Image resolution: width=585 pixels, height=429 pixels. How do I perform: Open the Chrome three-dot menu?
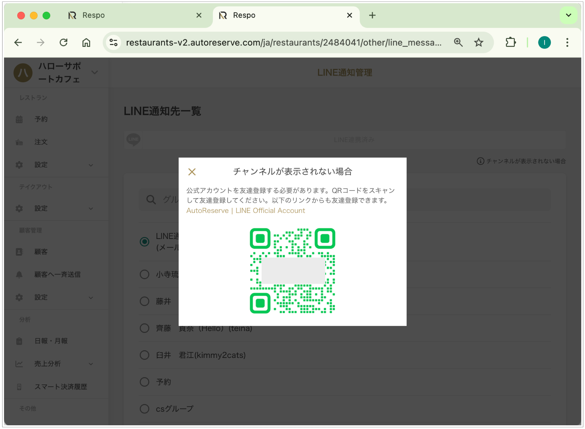pyautogui.click(x=567, y=42)
